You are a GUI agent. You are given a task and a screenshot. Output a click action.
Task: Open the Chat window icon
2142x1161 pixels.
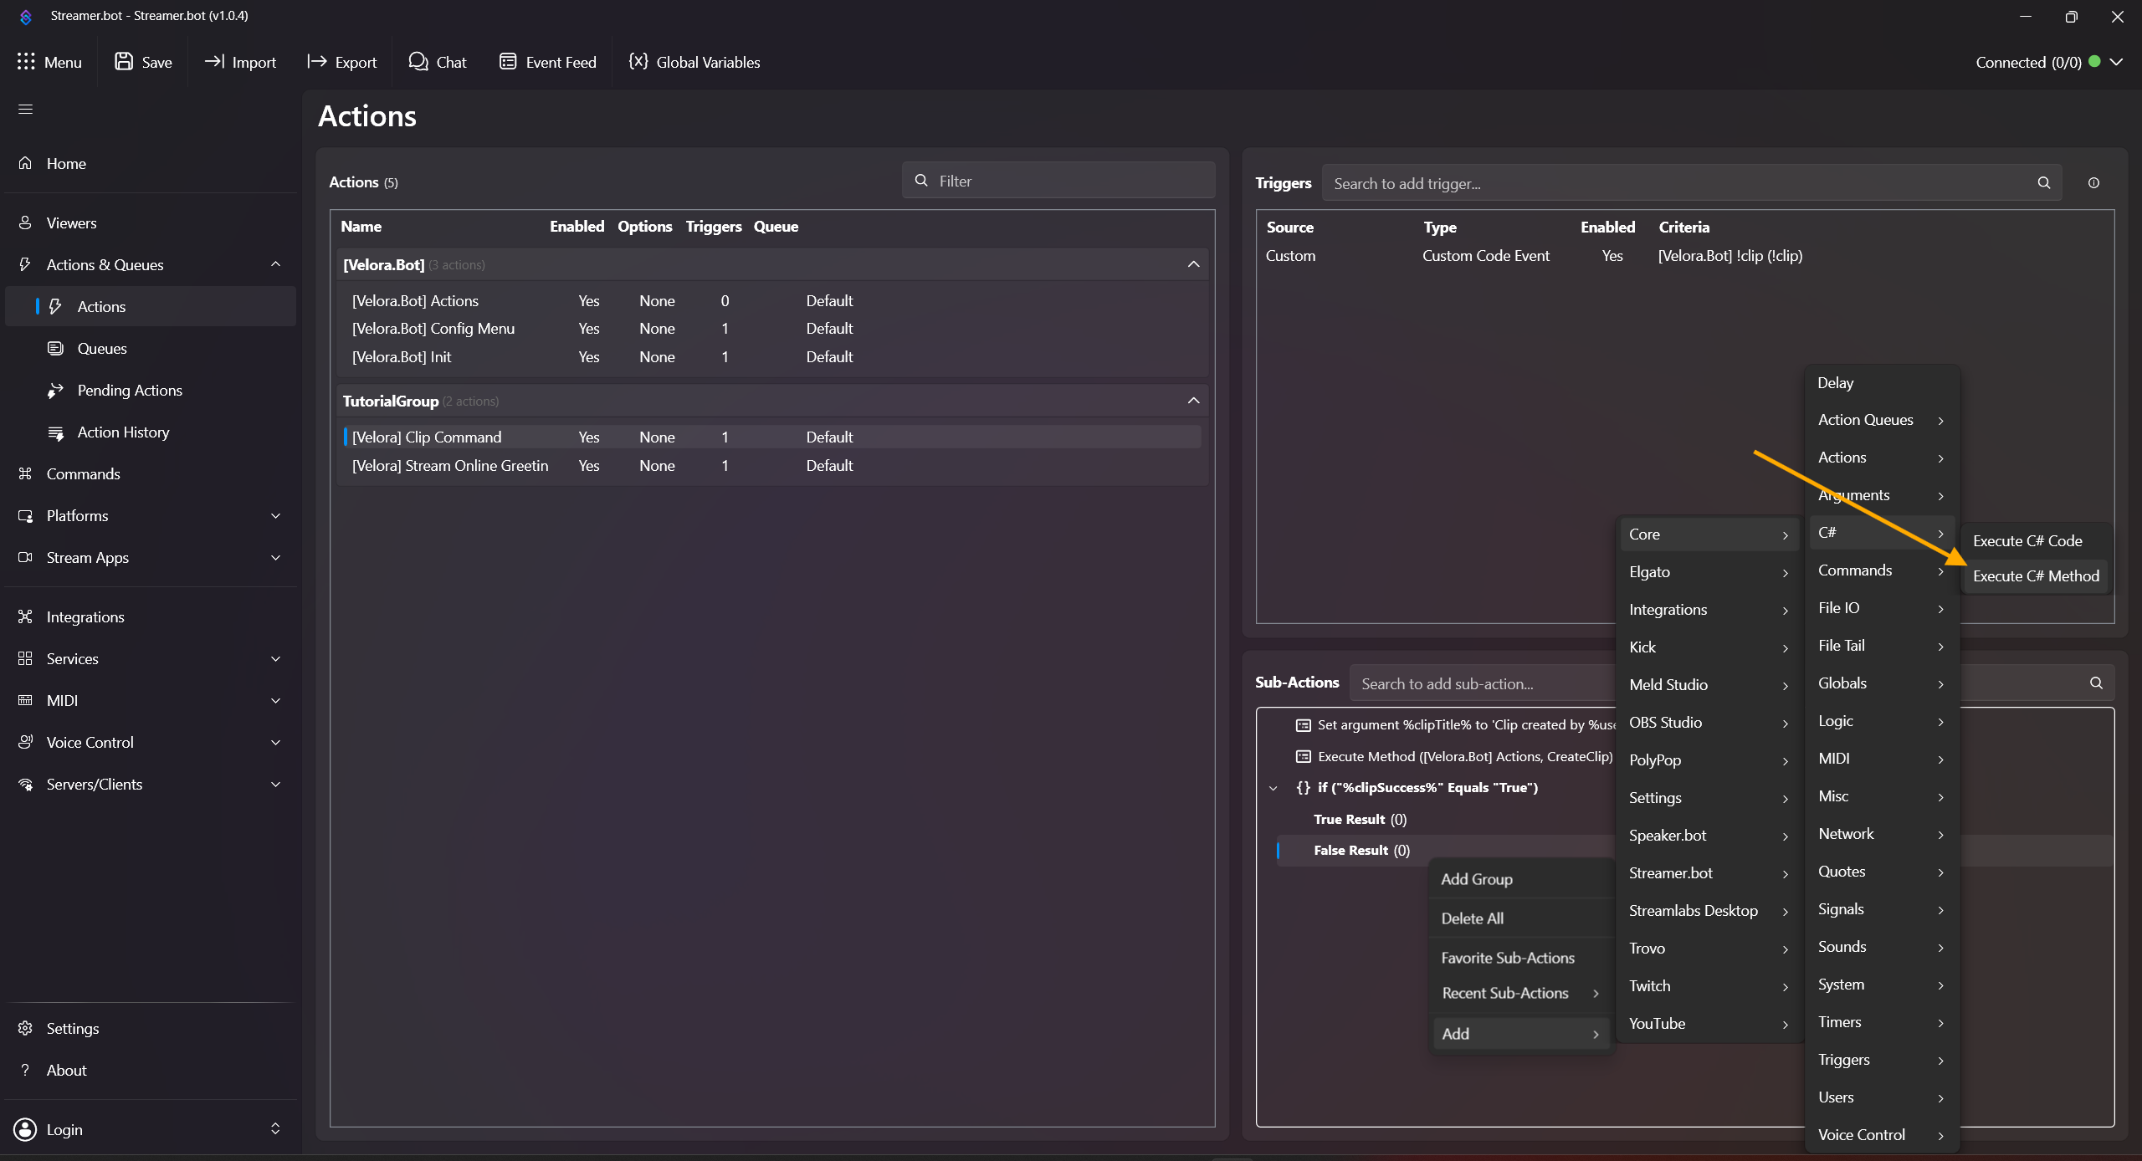click(418, 62)
